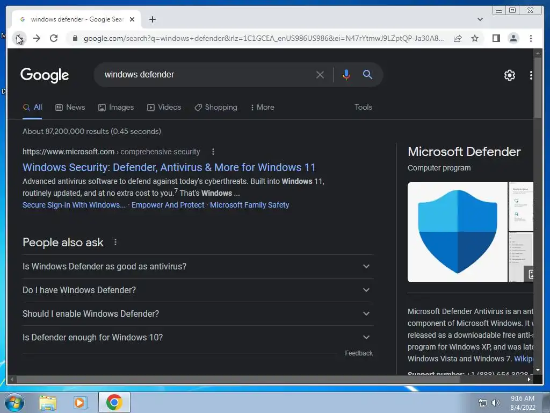Open the tab search chevron
The height and width of the screenshot is (413, 550).
480,19
